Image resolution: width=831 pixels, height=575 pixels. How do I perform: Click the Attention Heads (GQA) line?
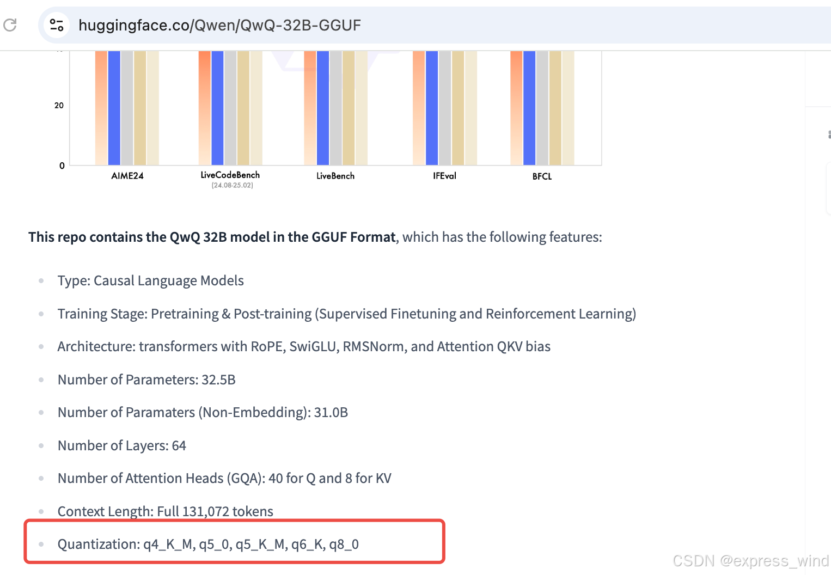pos(224,478)
